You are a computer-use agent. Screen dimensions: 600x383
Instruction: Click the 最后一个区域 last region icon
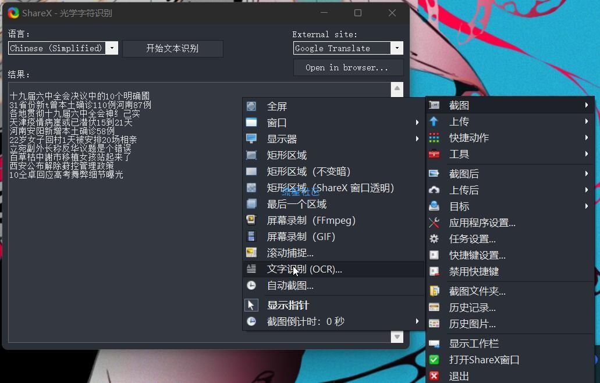tap(251, 204)
